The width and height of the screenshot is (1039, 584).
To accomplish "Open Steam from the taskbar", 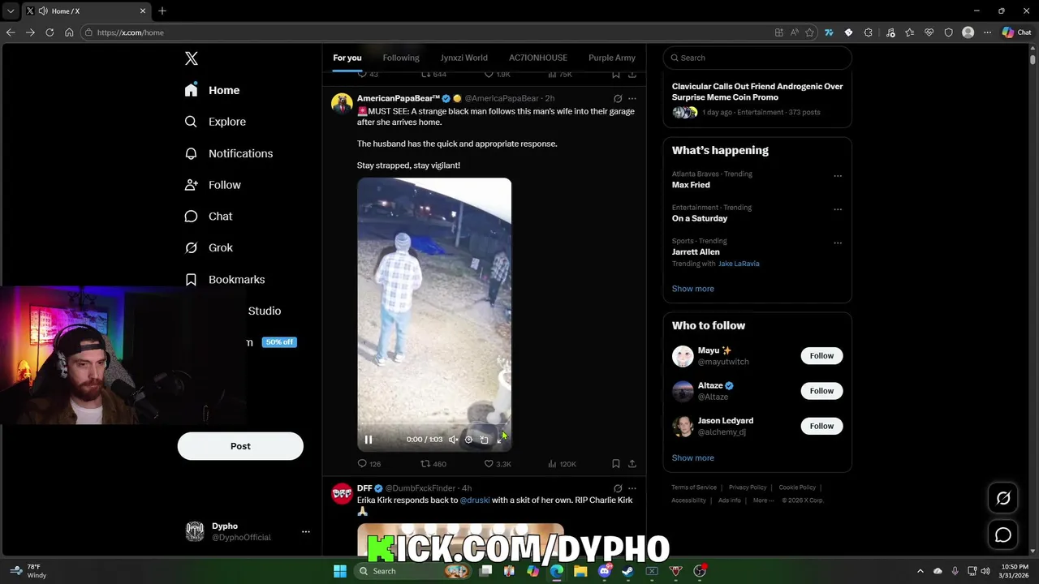I will tap(627, 571).
